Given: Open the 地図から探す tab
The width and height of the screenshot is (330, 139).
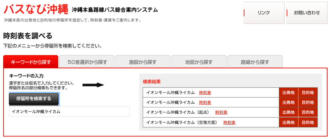Looking at the screenshot, I should [199, 62].
